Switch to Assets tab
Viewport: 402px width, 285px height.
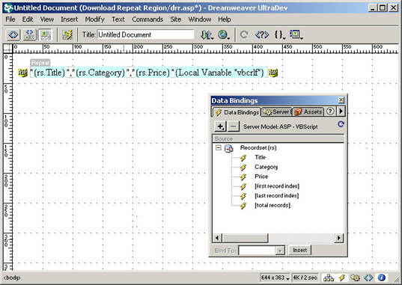[x=308, y=112]
